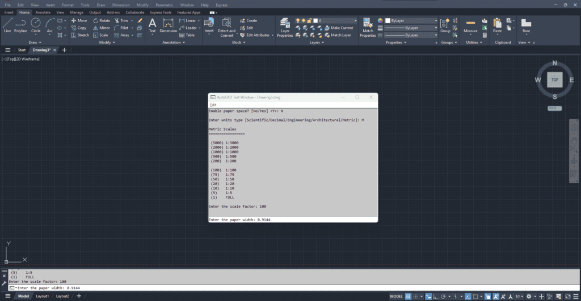Switch to Layout1 tab
Viewport: 581px width, 301px height.
click(42, 296)
